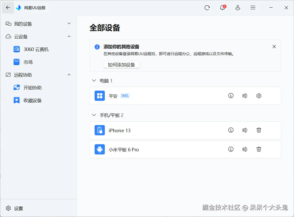Image resolution: width=294 pixels, height=217 pixels.
Task: Delete the iPhone 13 device
Action: coord(259,130)
